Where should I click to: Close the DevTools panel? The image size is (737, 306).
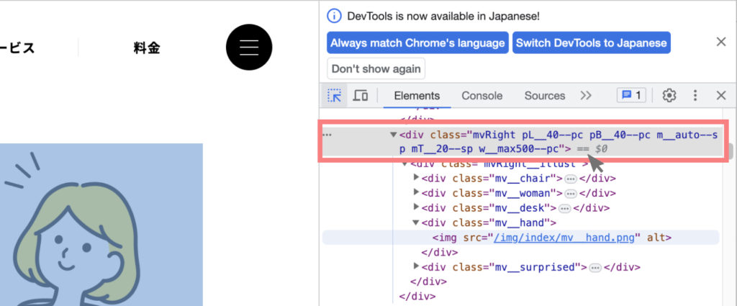[x=721, y=96]
